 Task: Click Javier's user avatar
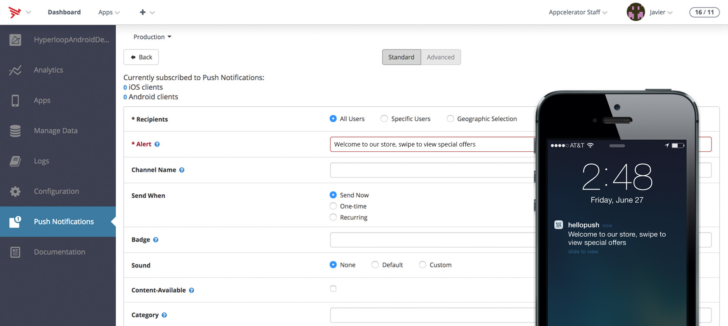636,12
